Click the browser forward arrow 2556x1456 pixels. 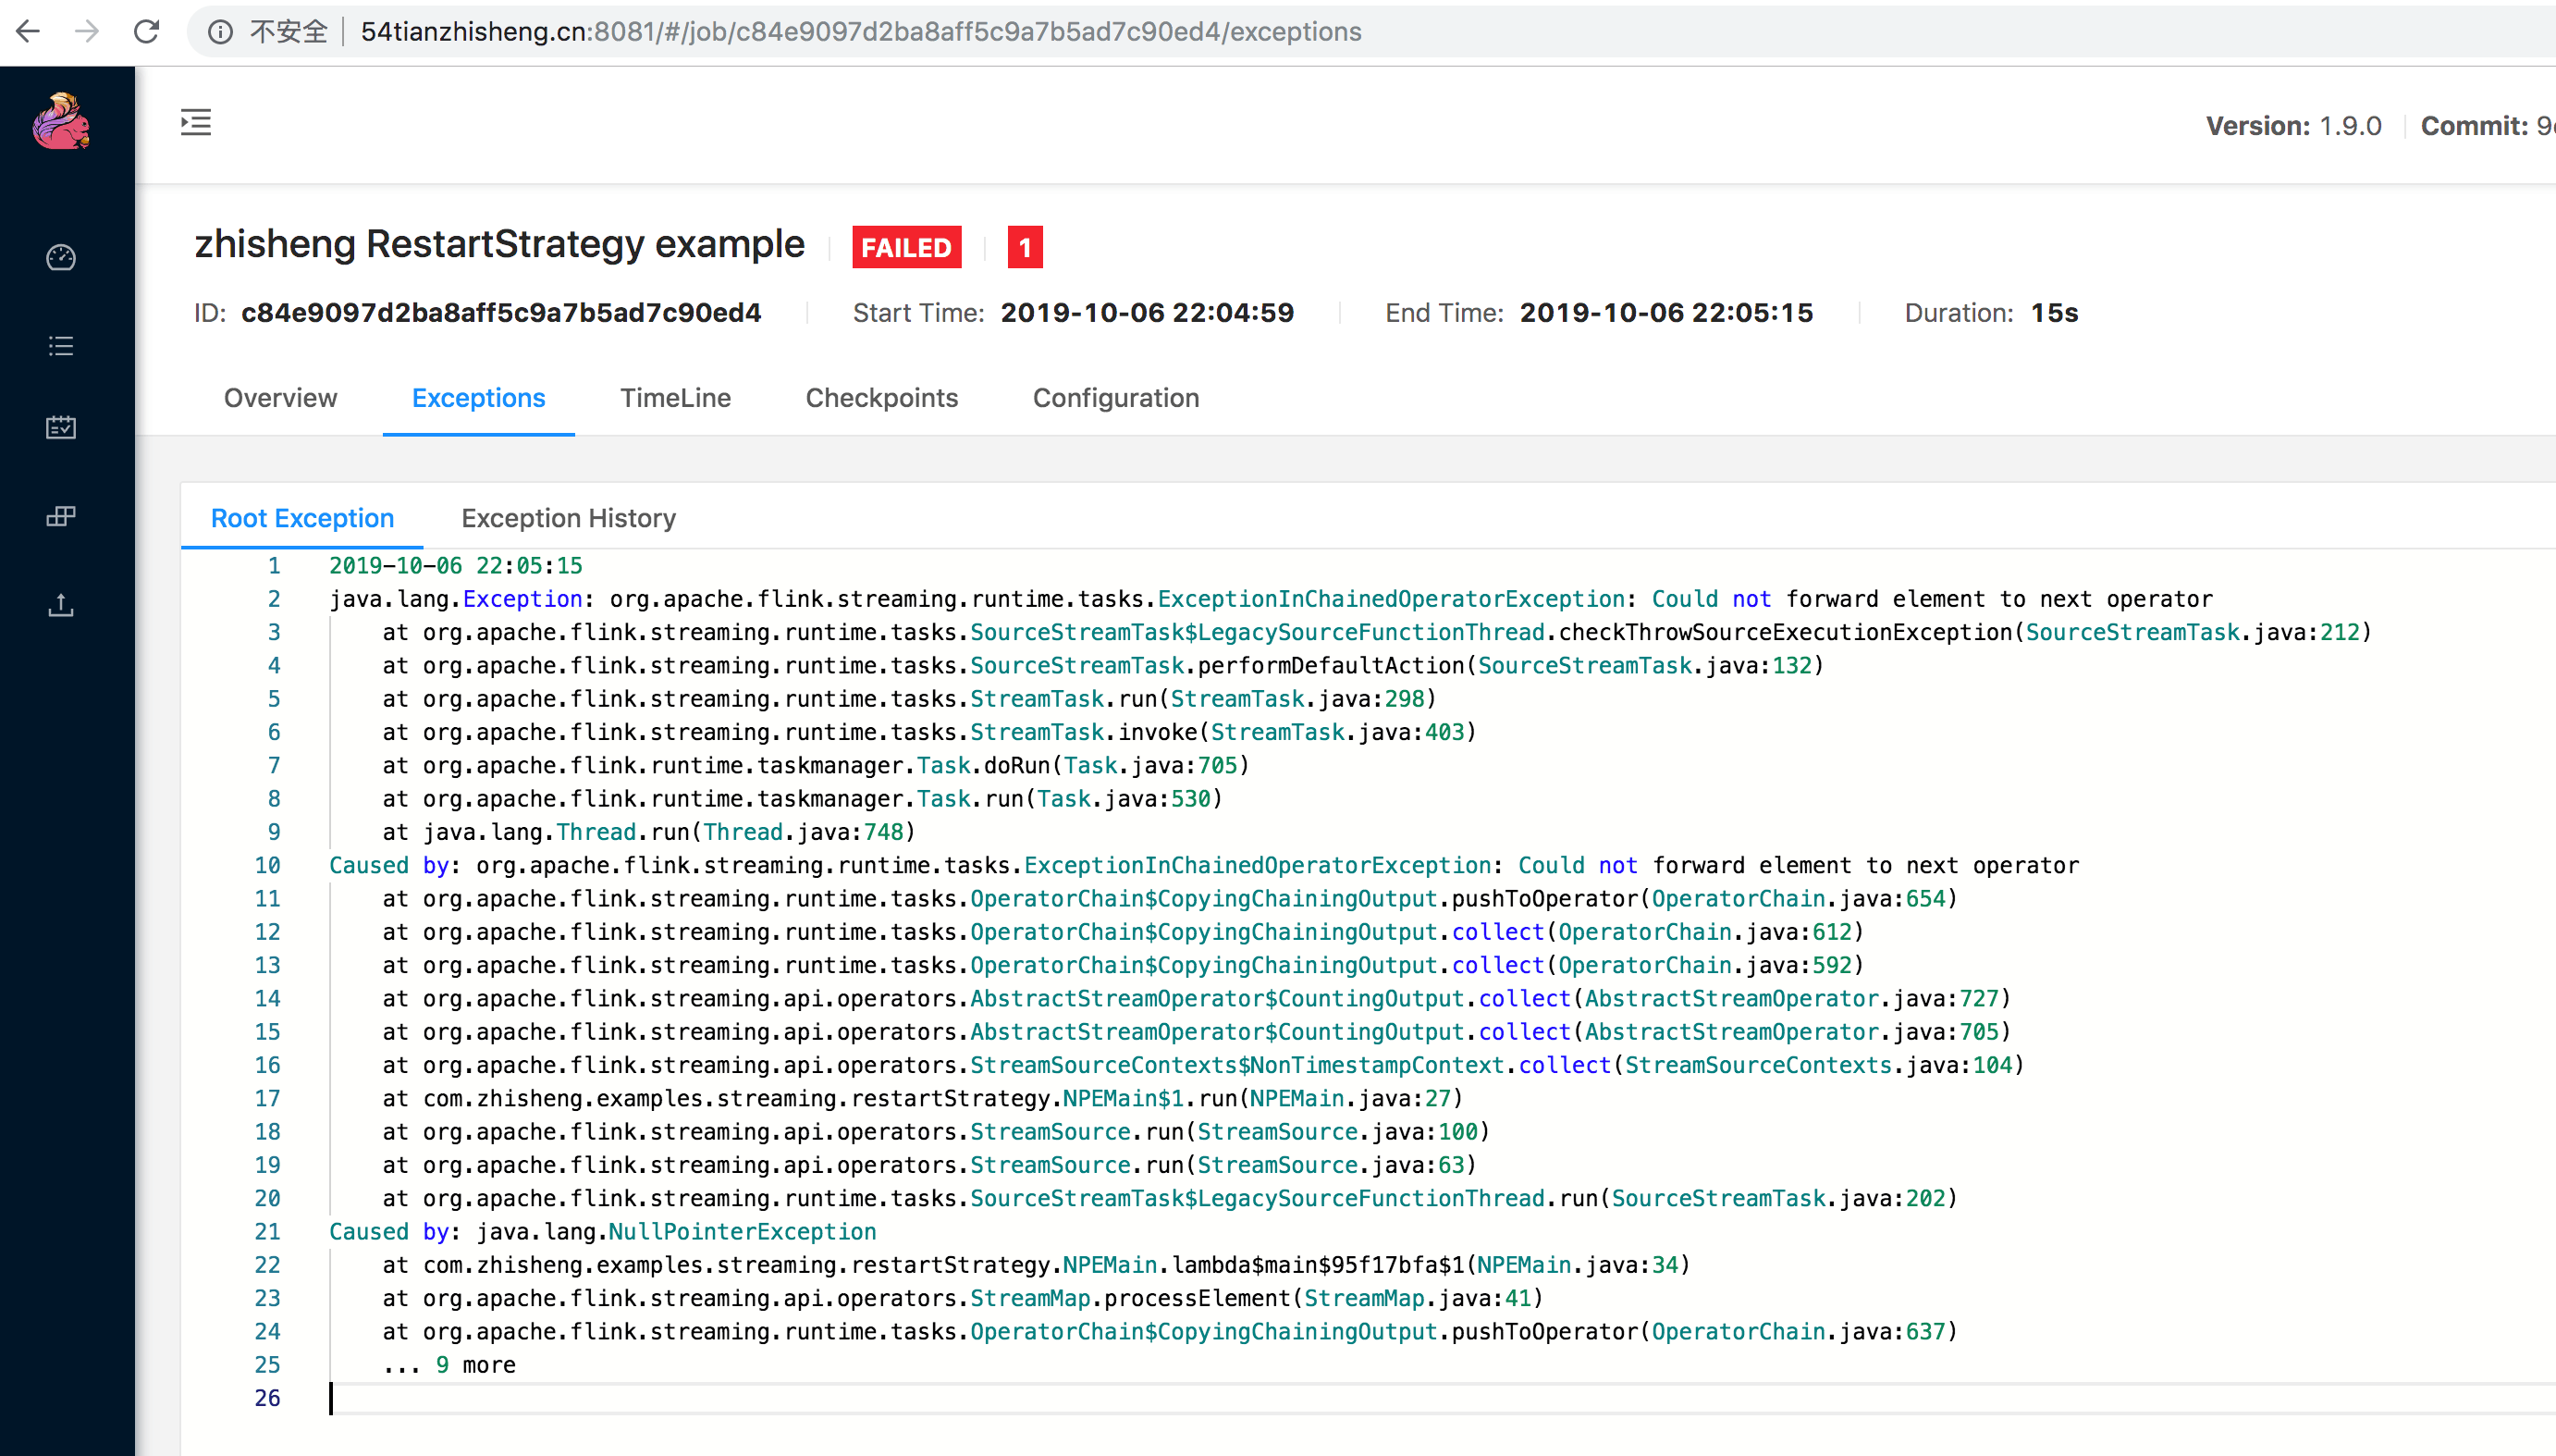coord(87,31)
